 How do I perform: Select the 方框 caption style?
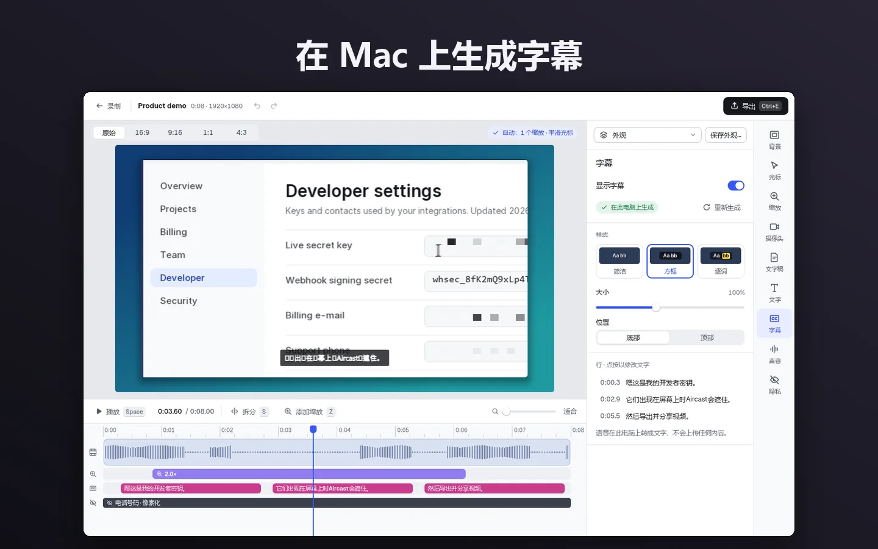670,262
